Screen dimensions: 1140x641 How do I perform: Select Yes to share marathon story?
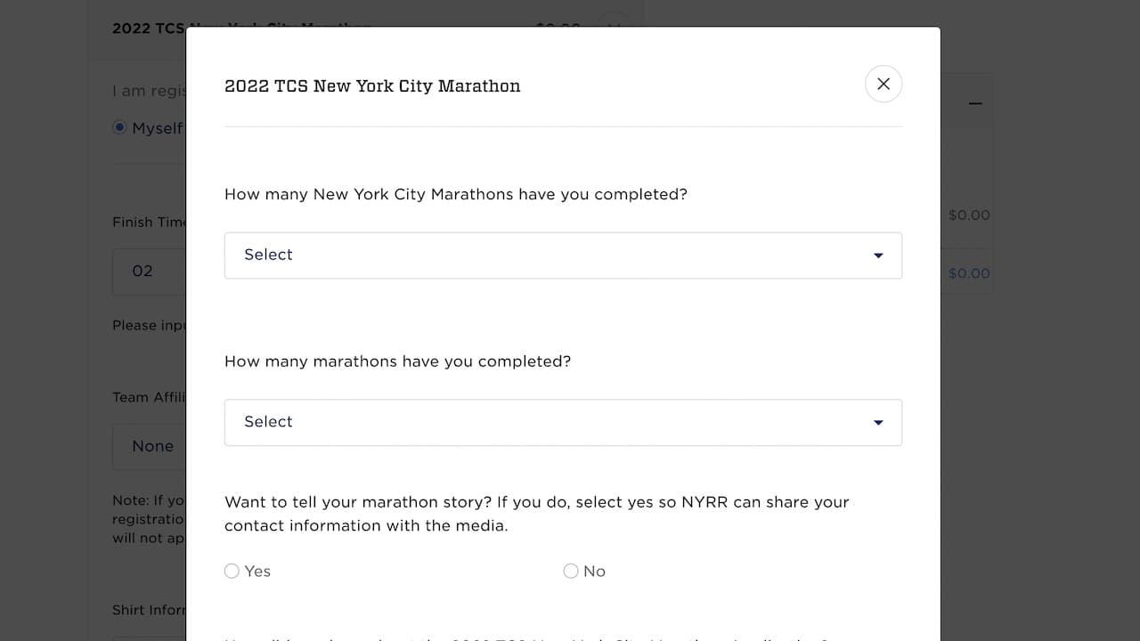point(232,572)
